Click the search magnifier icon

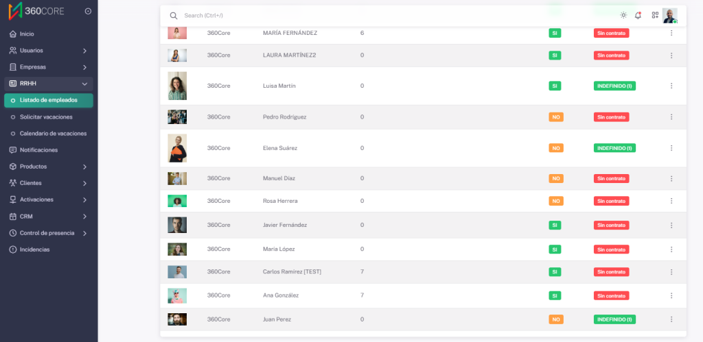[x=174, y=15]
